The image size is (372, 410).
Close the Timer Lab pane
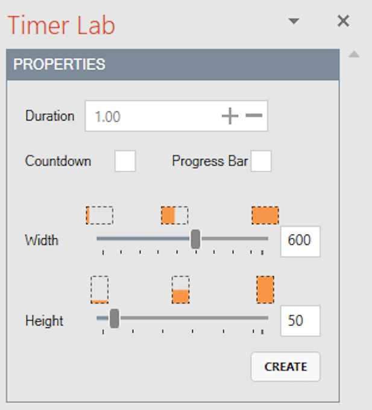point(343,21)
